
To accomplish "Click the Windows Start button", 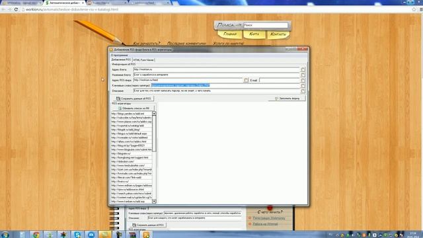I will point(5,234).
